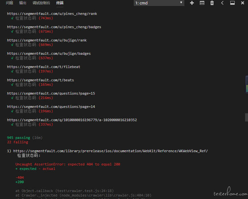Click the '(743ms)' duration text

point(46,18)
